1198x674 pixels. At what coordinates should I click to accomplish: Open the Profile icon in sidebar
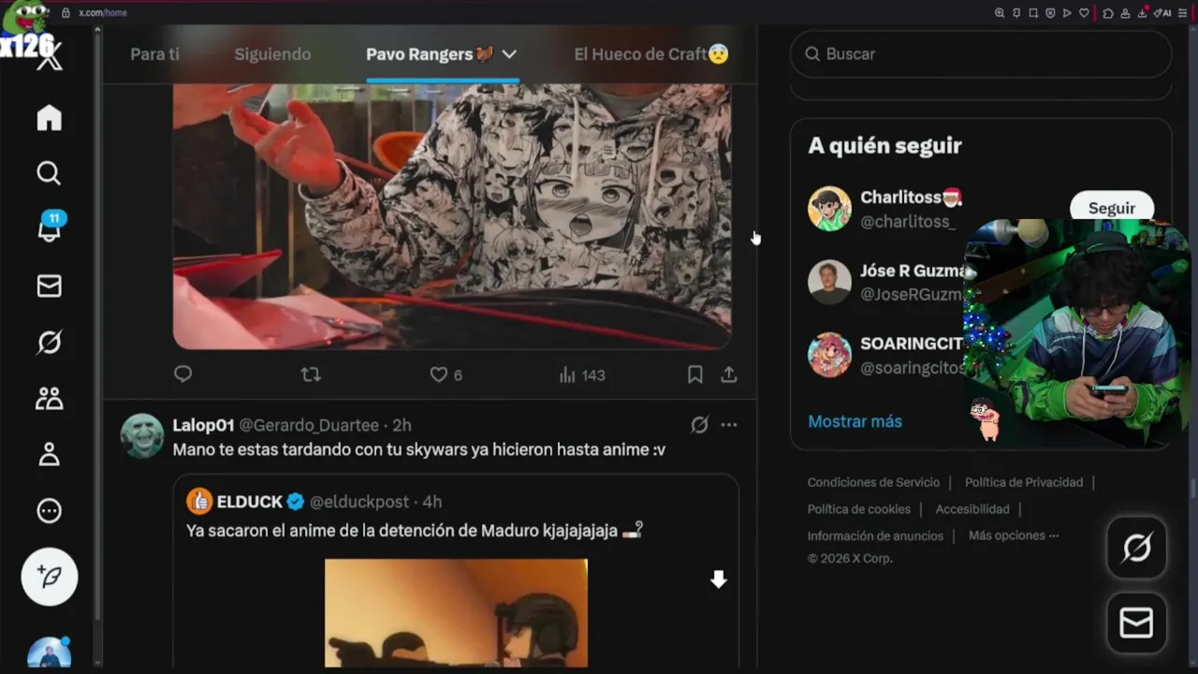click(x=49, y=455)
